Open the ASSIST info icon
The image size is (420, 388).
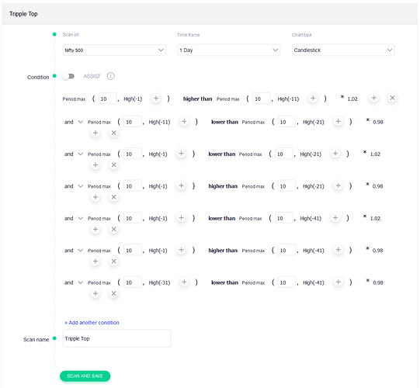click(x=110, y=76)
